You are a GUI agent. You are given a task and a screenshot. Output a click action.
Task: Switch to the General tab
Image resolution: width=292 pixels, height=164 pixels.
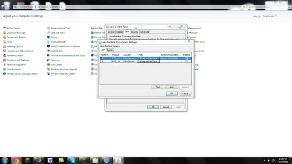[111, 32]
